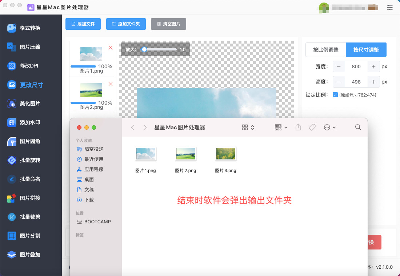Expand the Finder view mode switcher

pos(248,127)
